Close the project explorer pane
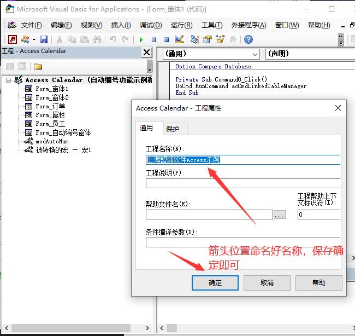 (x=147, y=53)
